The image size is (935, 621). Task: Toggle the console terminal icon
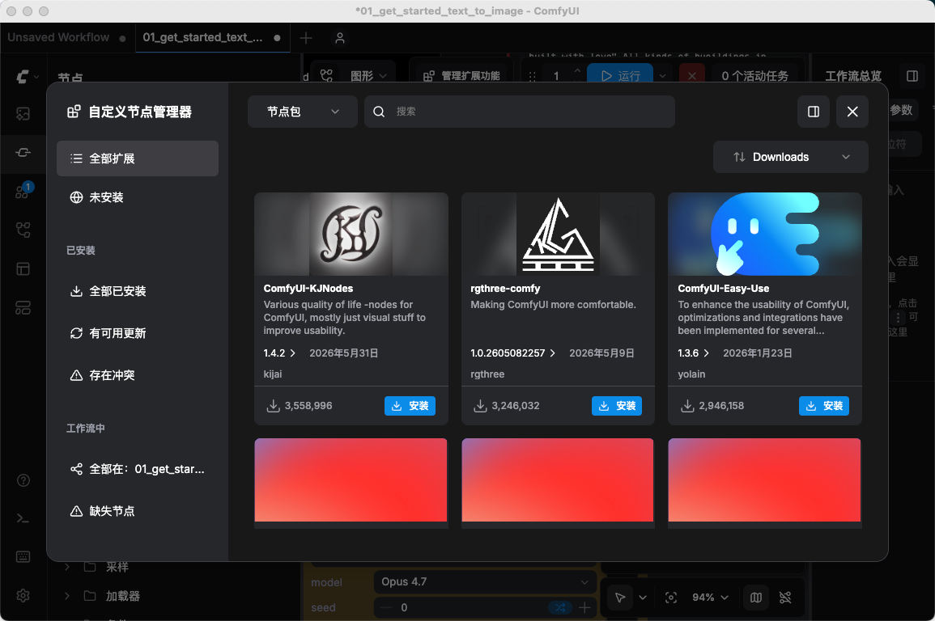point(23,518)
